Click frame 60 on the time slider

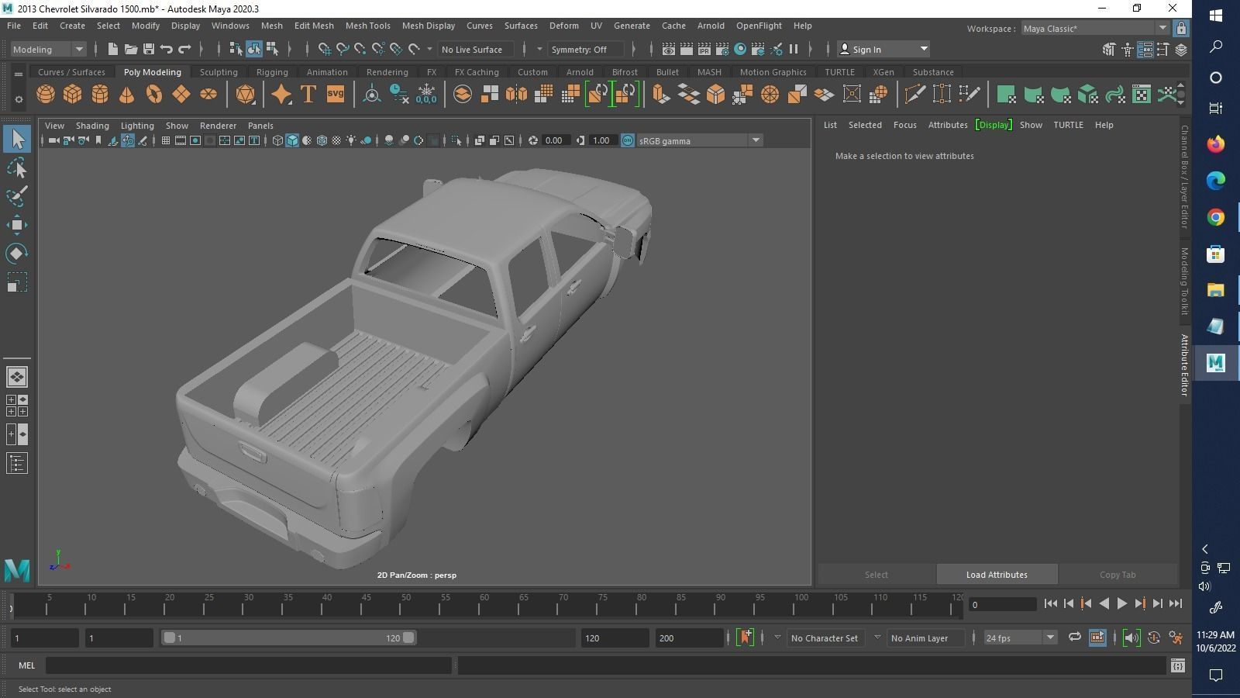click(484, 603)
